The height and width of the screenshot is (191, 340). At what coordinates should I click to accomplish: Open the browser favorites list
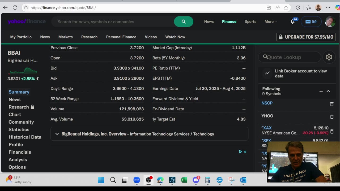pos(308,8)
